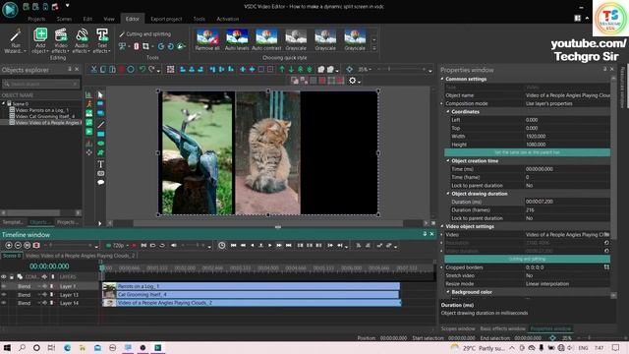Apply the Auto contrast quick style

(x=266, y=39)
